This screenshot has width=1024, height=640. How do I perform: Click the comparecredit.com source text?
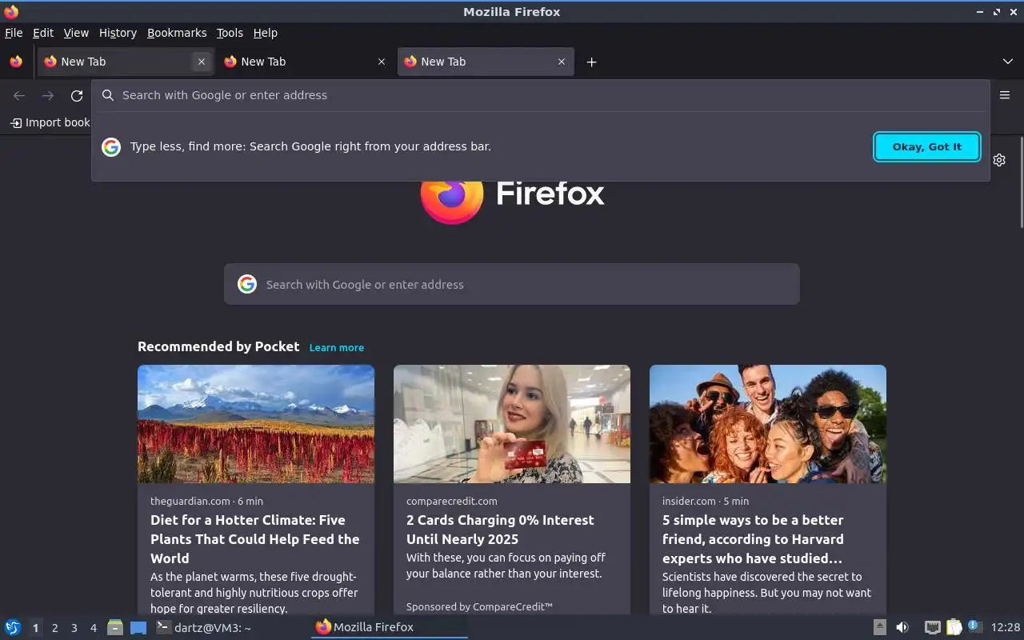click(x=452, y=501)
